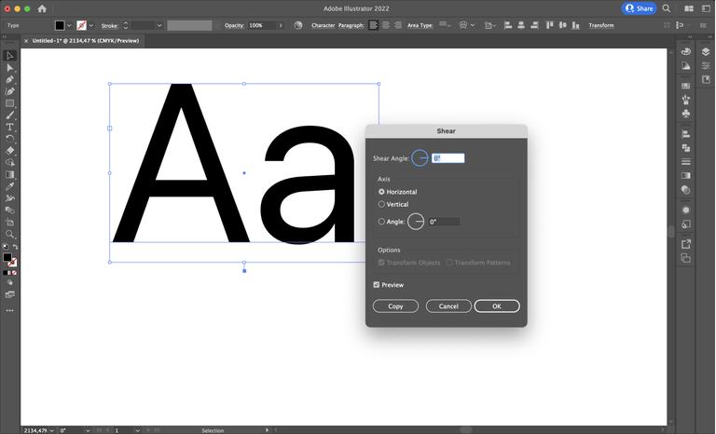Image resolution: width=716 pixels, height=434 pixels.
Task: Select the Eyedropper tool
Action: coord(10,186)
